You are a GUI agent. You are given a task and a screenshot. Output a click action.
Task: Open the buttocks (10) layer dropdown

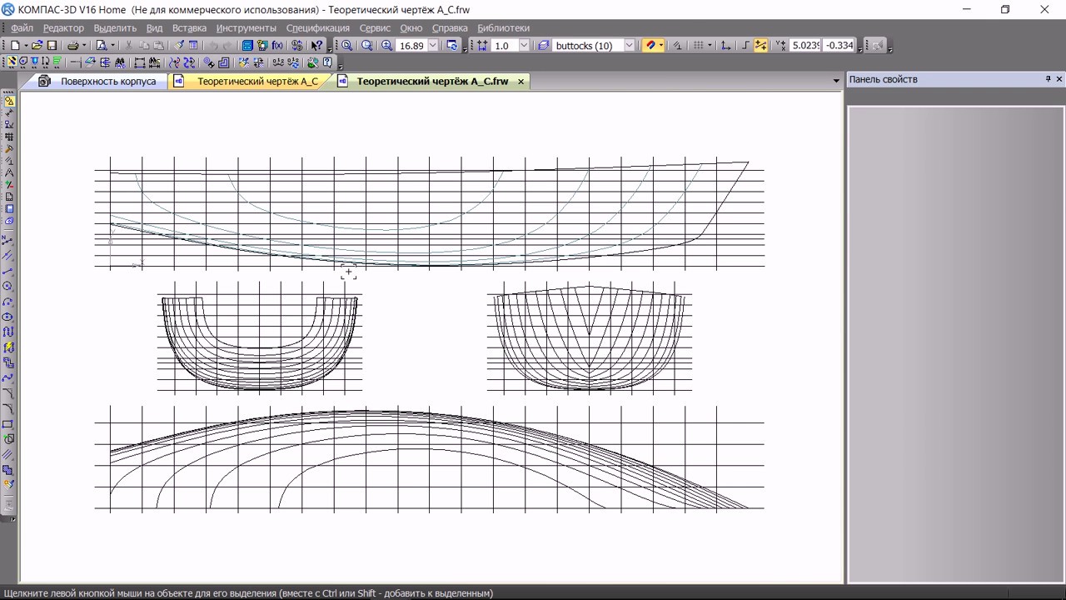pos(630,45)
